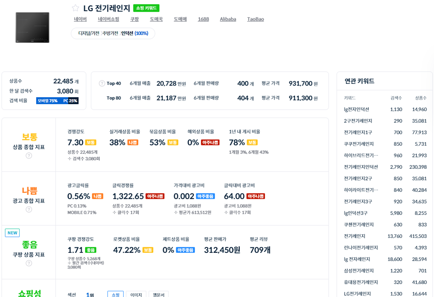Open the 1688 link

pos(203,19)
